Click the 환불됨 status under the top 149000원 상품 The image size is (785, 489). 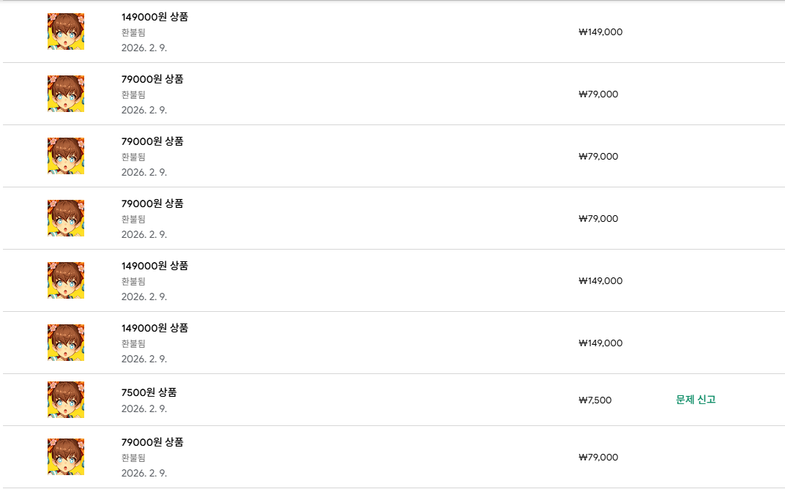[x=133, y=32]
